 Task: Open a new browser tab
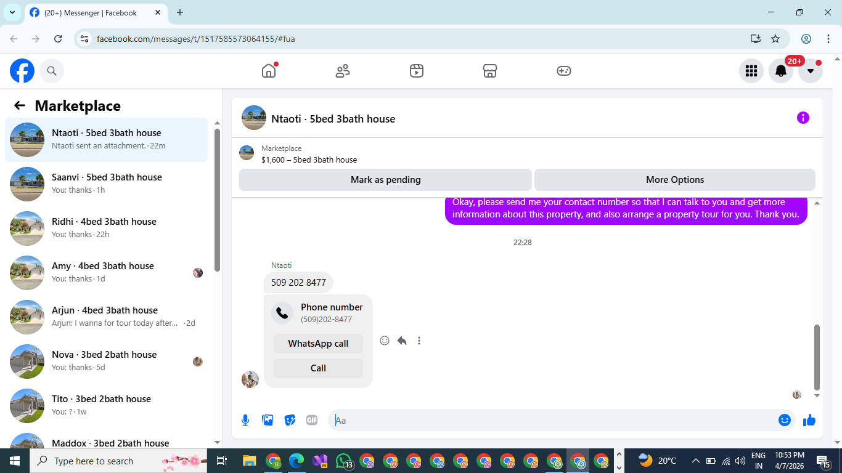pos(180,12)
